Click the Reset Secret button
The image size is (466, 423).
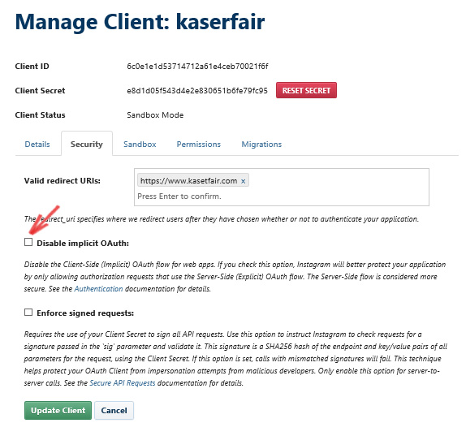[306, 90]
